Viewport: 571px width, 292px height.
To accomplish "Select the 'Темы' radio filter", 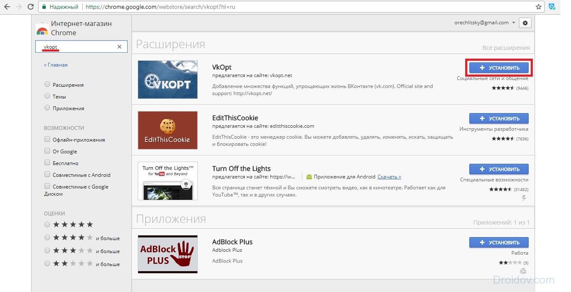I will [47, 96].
